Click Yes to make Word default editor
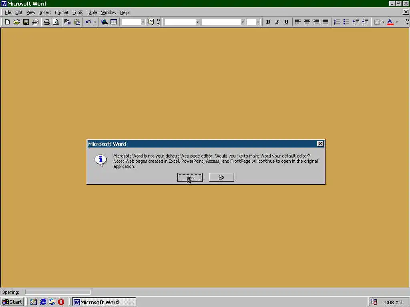The image size is (410, 307). pyautogui.click(x=190, y=177)
